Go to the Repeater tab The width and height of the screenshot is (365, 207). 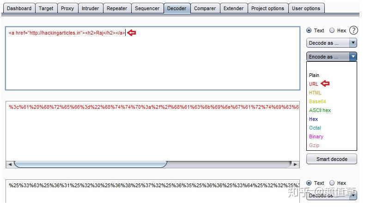coord(117,8)
